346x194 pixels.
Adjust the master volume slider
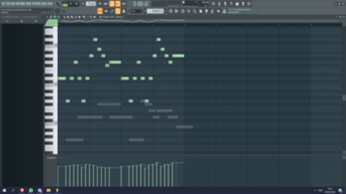57,4
